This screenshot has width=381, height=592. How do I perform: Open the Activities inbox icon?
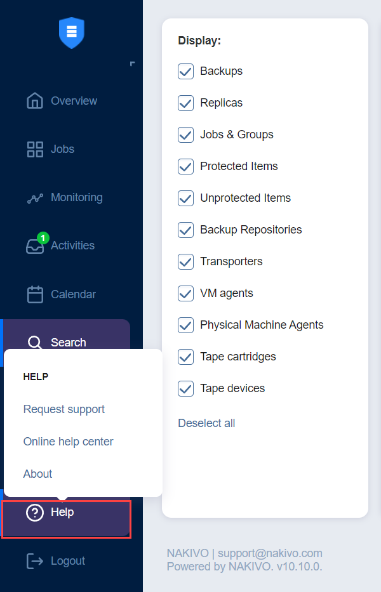point(35,246)
